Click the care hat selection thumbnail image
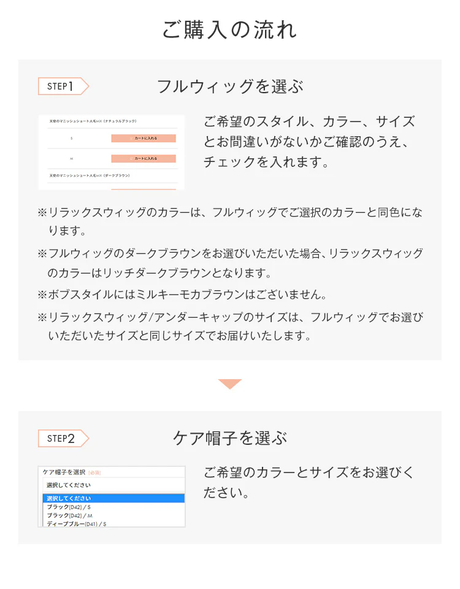Screen dimensions: 460x589 click(x=112, y=496)
